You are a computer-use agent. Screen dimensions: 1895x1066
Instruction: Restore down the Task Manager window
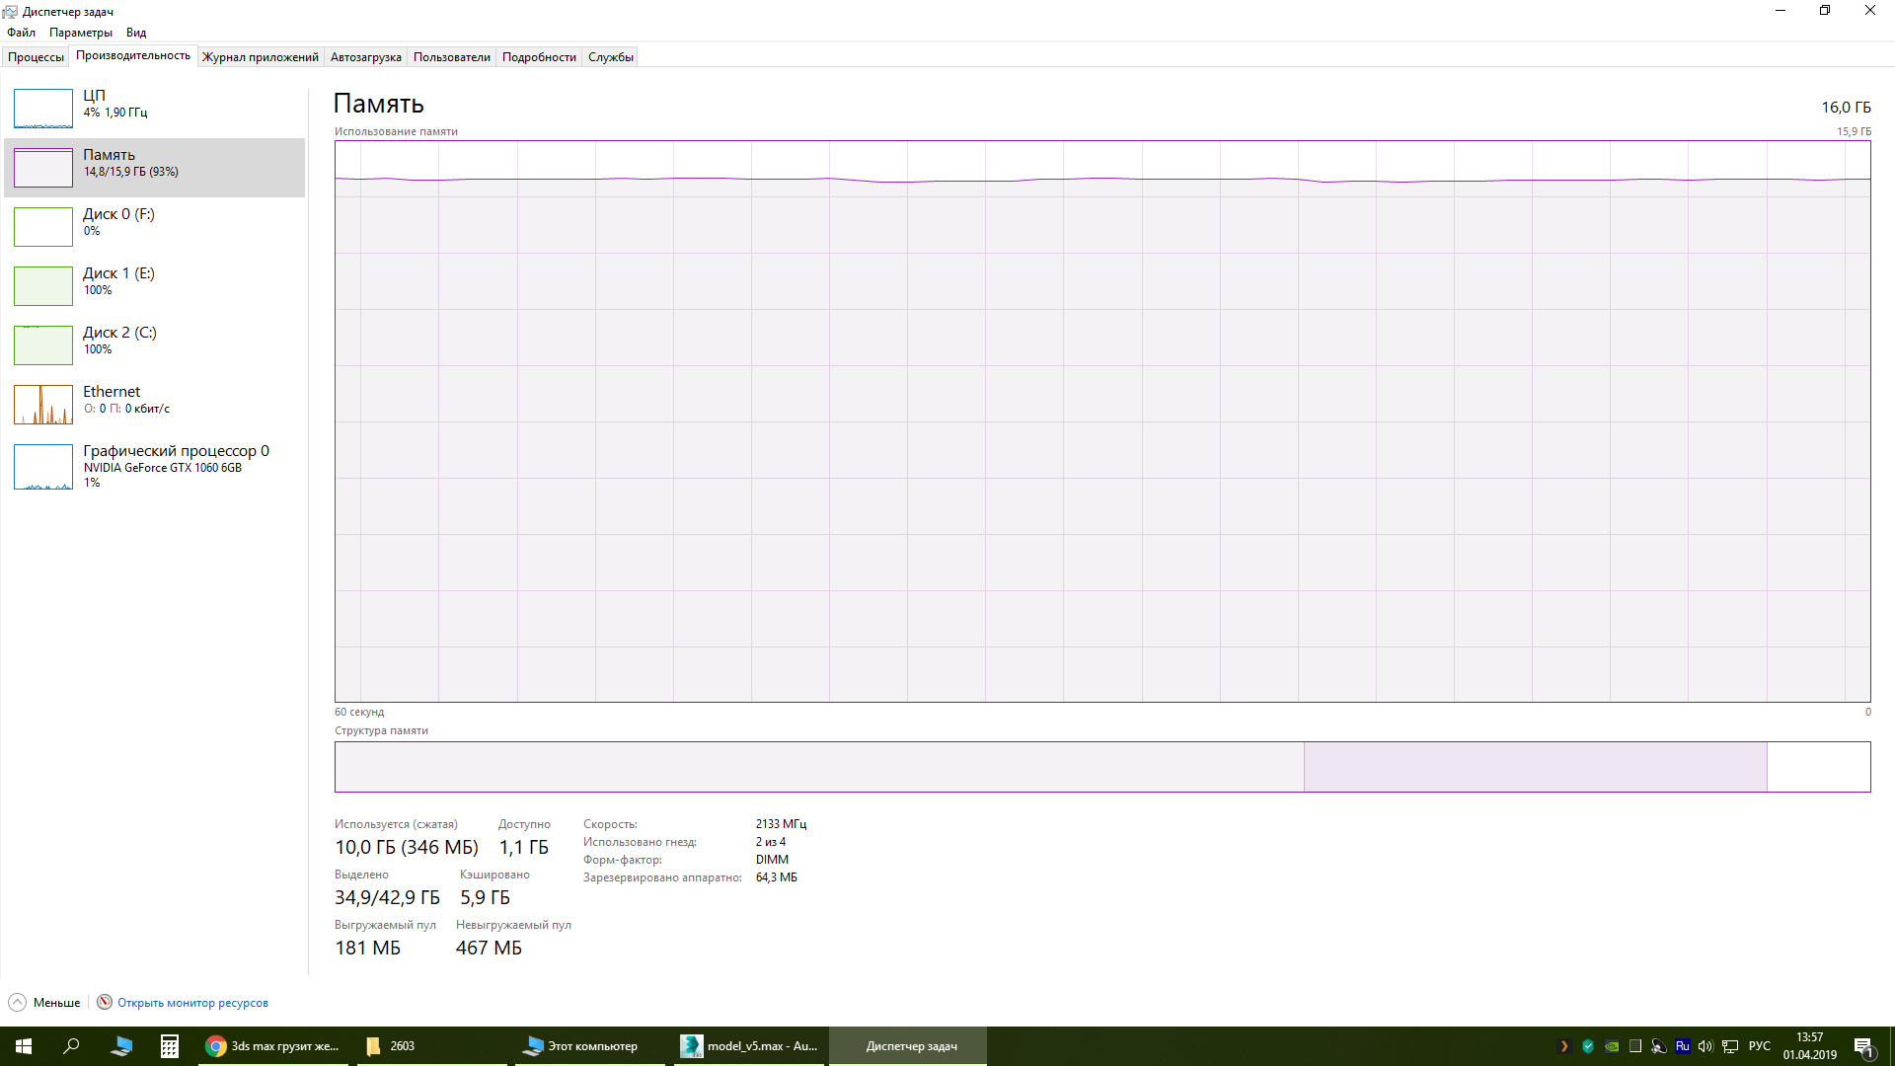click(1825, 11)
